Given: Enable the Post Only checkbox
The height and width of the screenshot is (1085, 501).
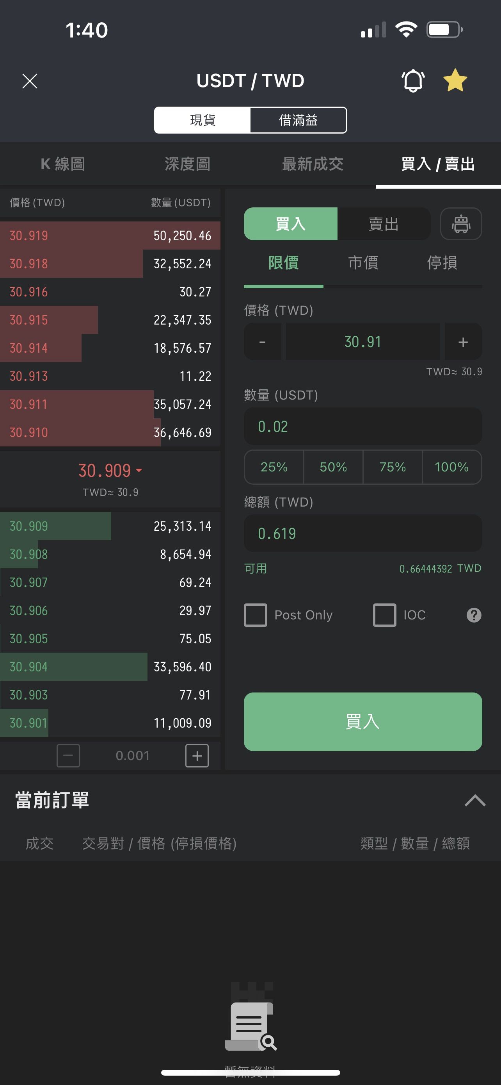Looking at the screenshot, I should point(256,615).
